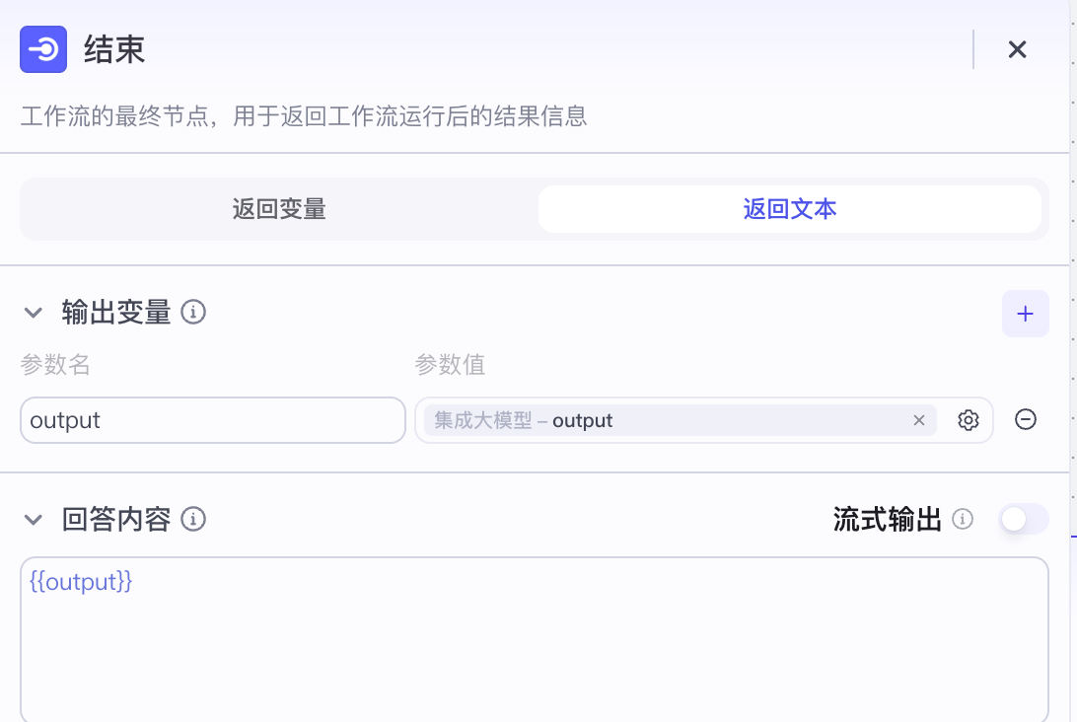Click the 结束 node icon in header
The width and height of the screenshot is (1077, 722).
click(x=43, y=49)
